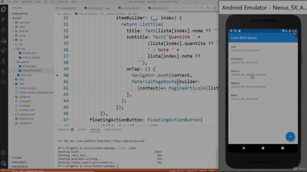Image resolution: width=307 pixels, height=172 pixels.
Task: Stop the debug session
Action: click(x=214, y=8)
